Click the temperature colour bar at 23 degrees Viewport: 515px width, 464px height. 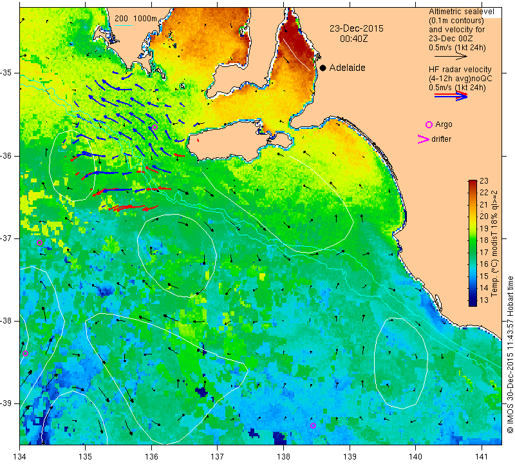[x=473, y=181]
